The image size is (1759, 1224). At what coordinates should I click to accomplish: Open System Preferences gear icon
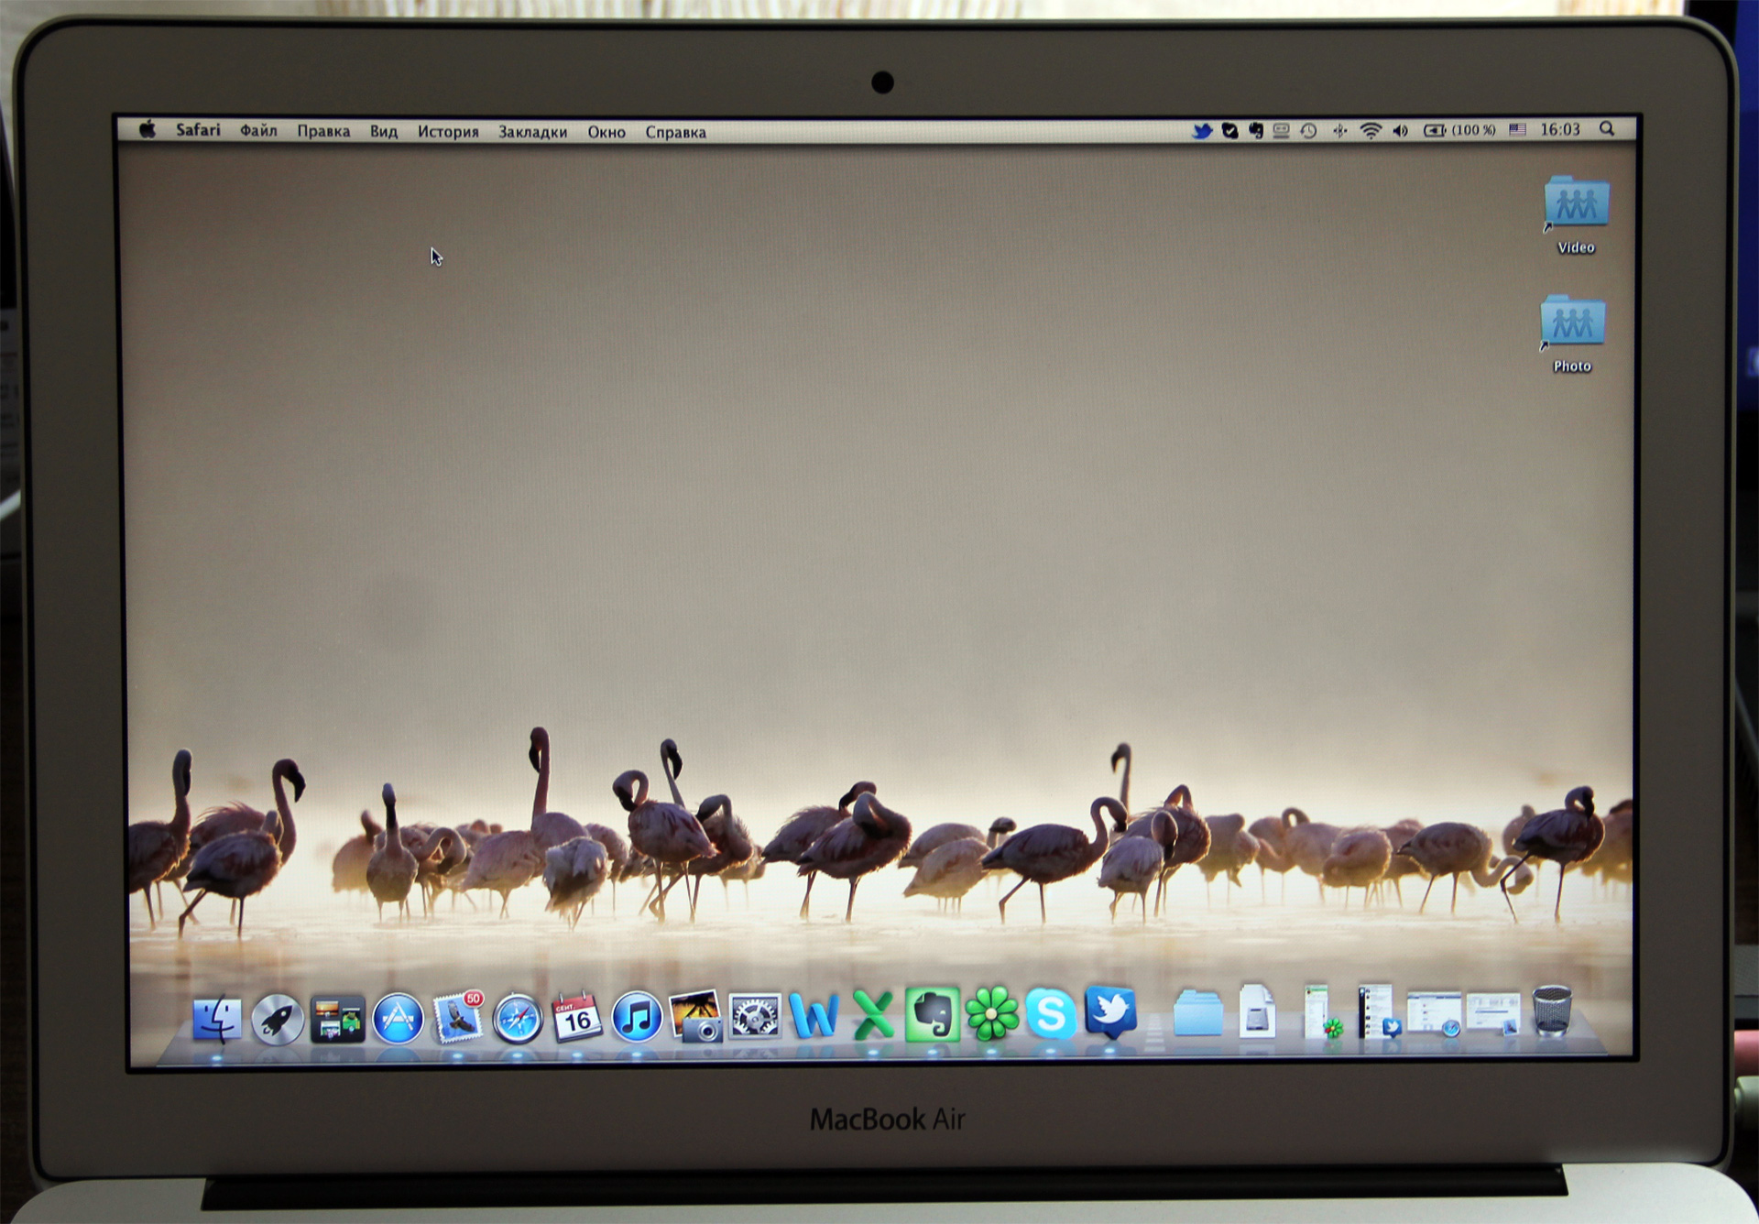tap(755, 1017)
